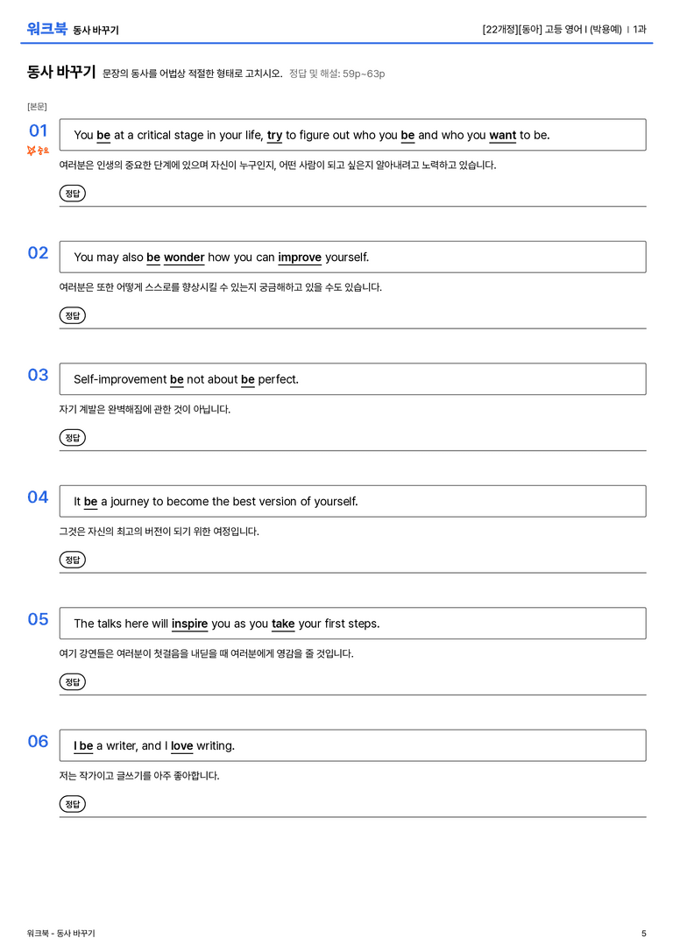Click the 정답 badge under question 06

(72, 804)
